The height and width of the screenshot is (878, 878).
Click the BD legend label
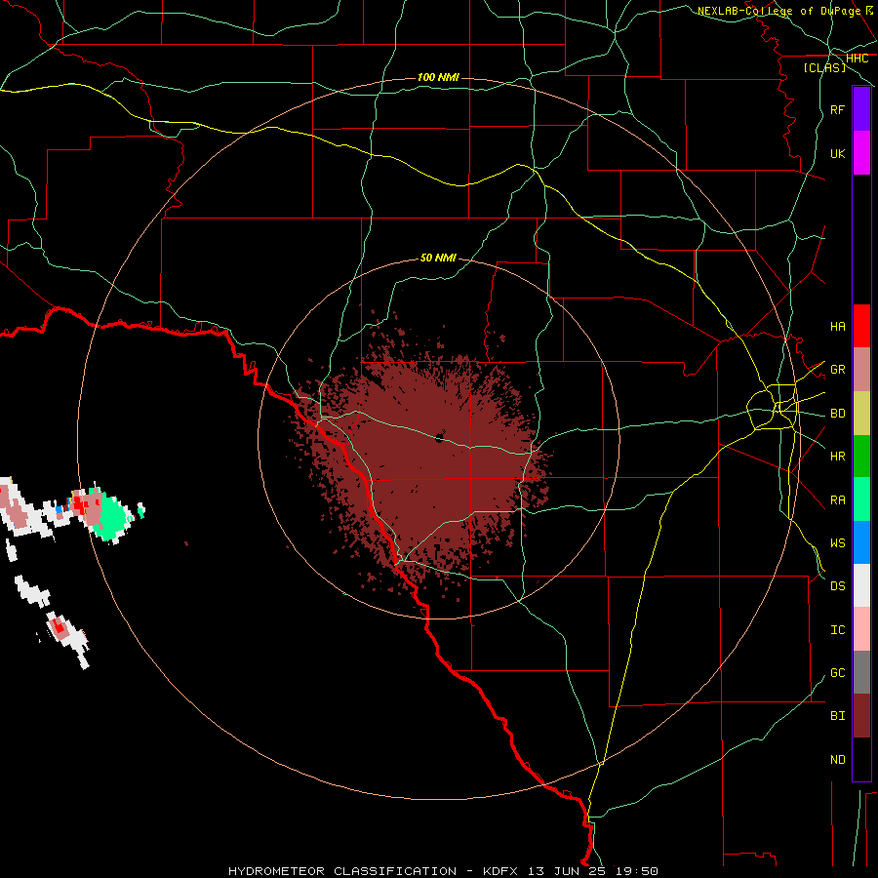[x=838, y=414]
